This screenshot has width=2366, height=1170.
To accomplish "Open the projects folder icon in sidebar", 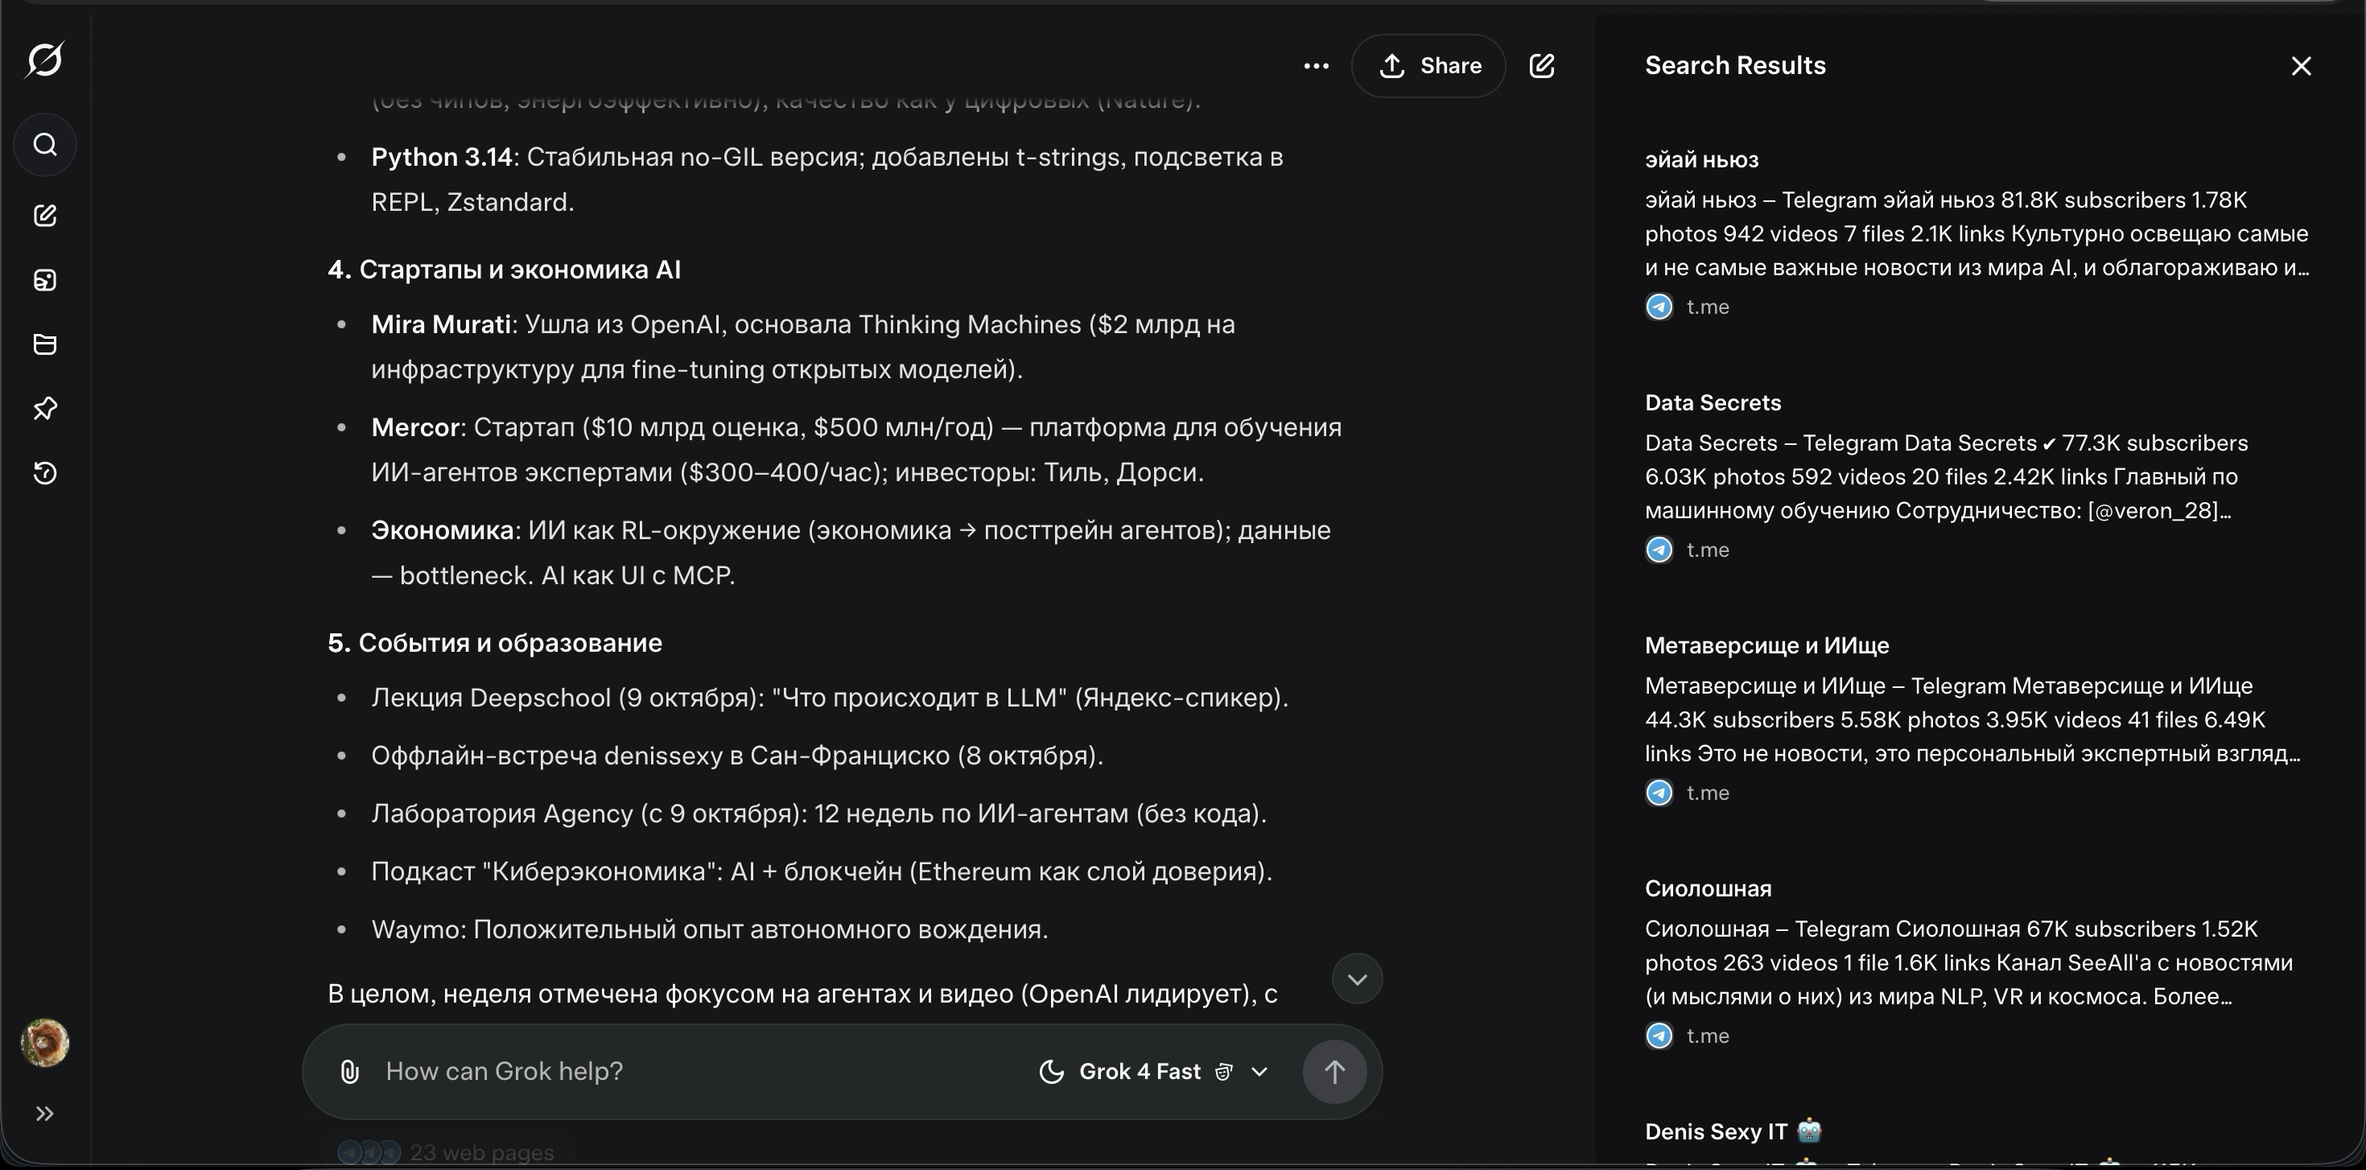I will point(45,344).
